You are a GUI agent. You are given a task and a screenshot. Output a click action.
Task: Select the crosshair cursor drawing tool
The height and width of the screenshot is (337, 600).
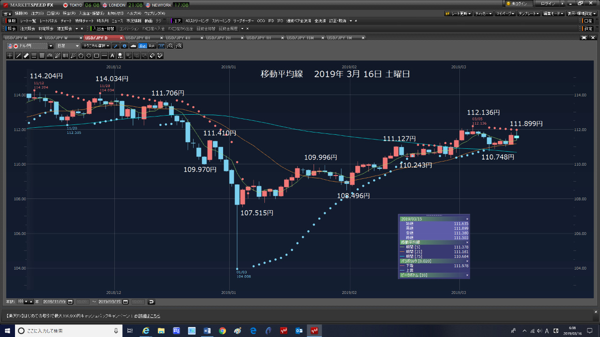pos(10,56)
